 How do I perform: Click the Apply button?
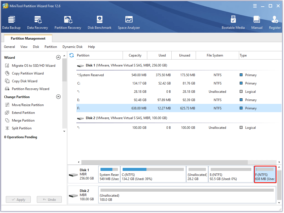click(18, 199)
